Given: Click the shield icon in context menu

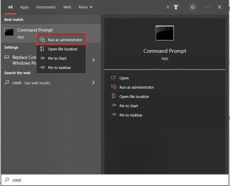Looking at the screenshot, I should pyautogui.click(x=42, y=40).
